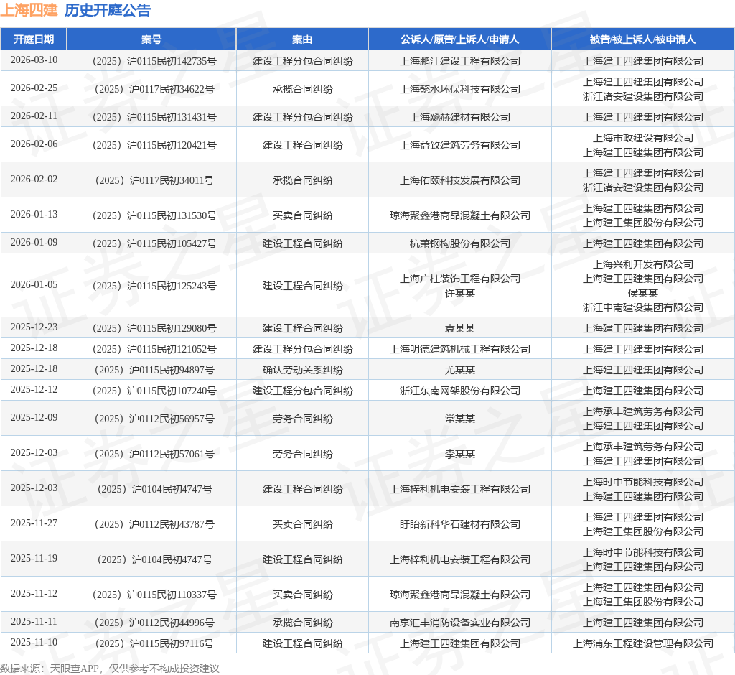Click plaintiff 浙江东南网架股份有限公司
The height and width of the screenshot is (675, 735).
[460, 391]
